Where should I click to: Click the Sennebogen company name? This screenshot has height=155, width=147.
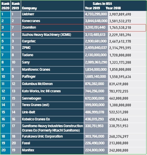(31, 99)
